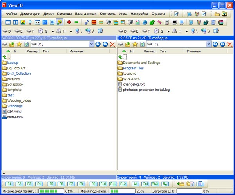Click the two-panel view toolbar icon
The height and width of the screenshot is (195, 235).
tap(16, 22)
